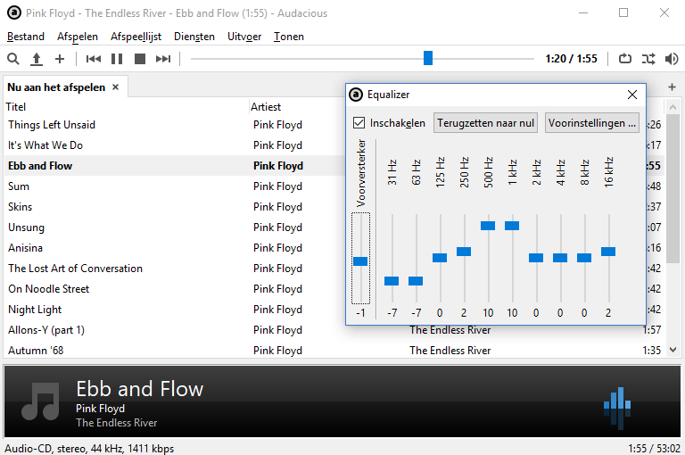
Task: Add a new playlist tab with plus
Action: pos(672,87)
